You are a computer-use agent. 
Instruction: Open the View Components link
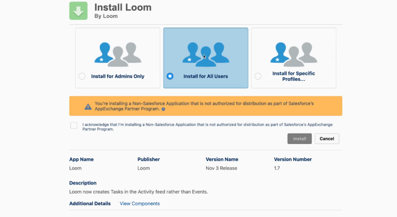tap(140, 203)
